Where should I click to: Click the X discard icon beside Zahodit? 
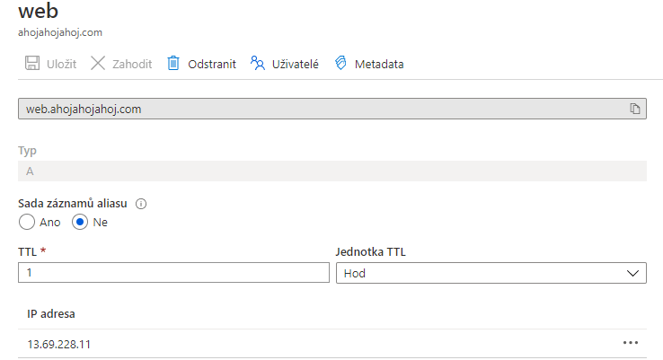point(98,64)
